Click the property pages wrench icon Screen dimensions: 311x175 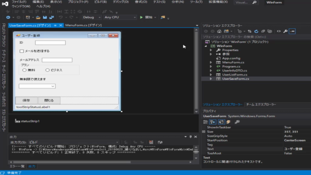point(237,122)
